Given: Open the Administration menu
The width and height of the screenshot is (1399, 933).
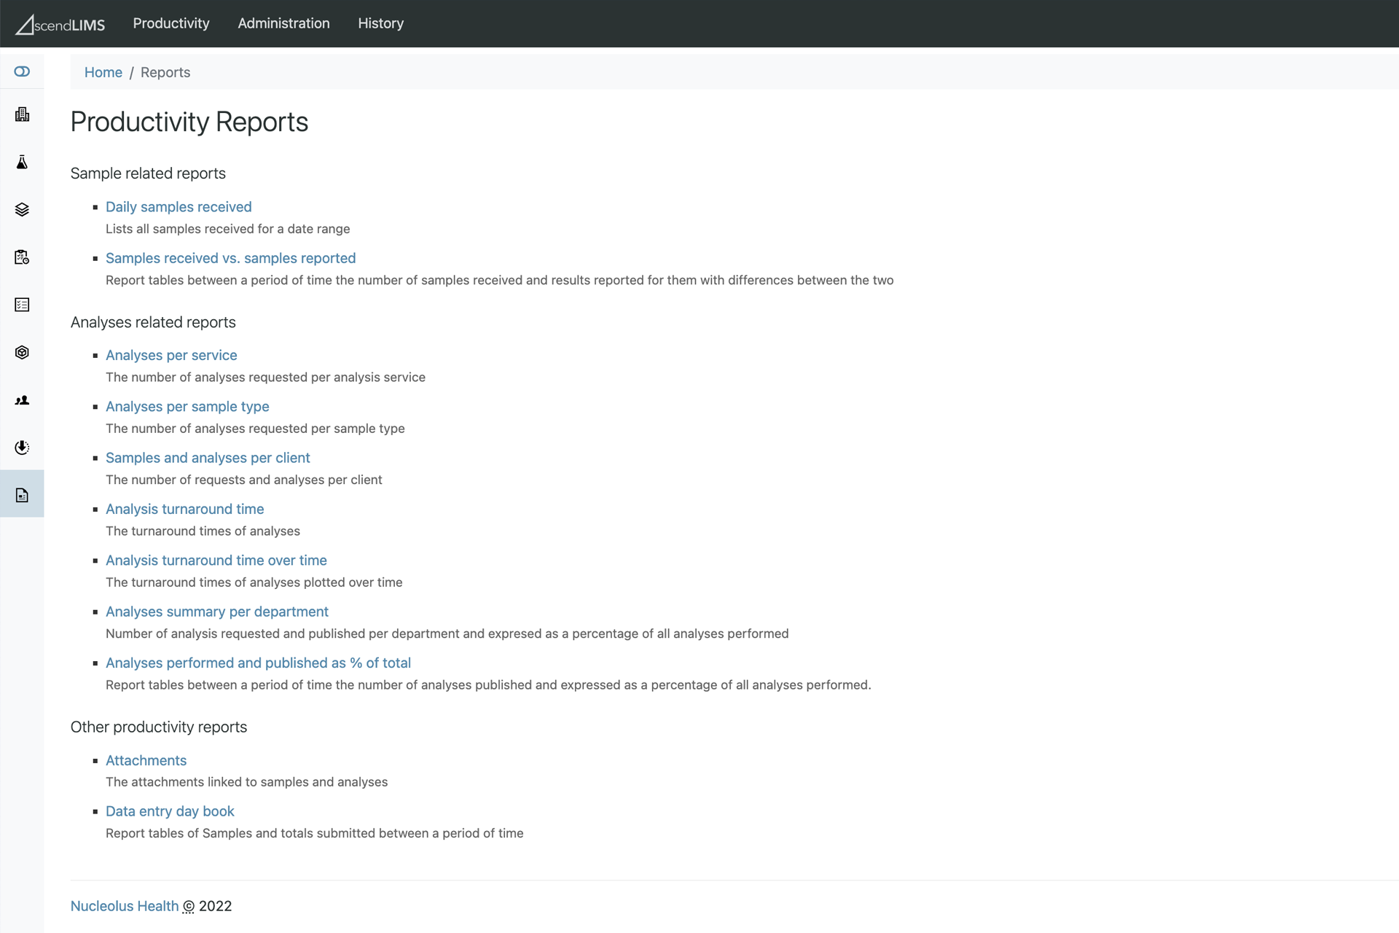Looking at the screenshot, I should tap(283, 23).
